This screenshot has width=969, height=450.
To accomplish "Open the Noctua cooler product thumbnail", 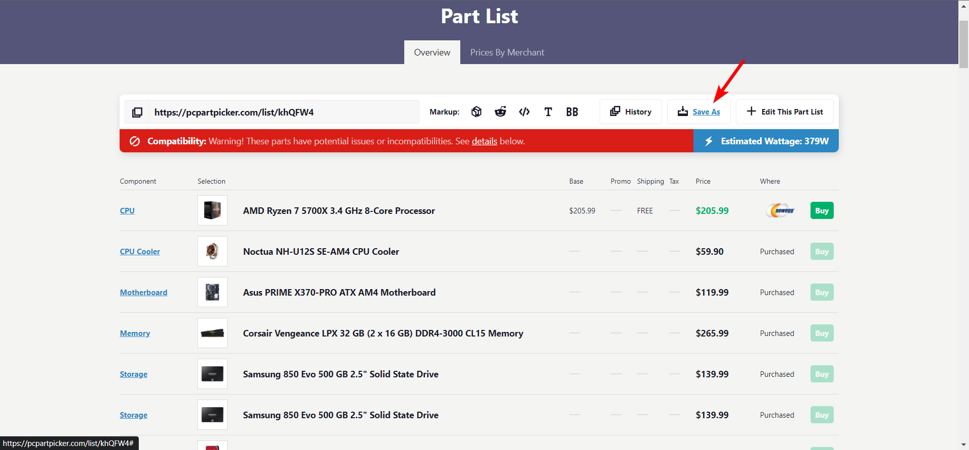I will 212,251.
